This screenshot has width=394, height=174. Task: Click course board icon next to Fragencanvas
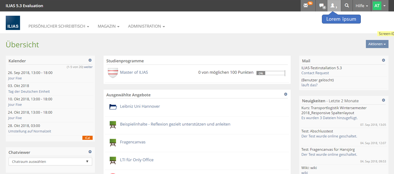(x=113, y=143)
